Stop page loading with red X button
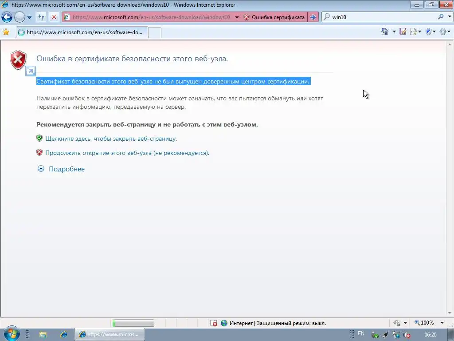454x341 pixels. click(x=54, y=17)
